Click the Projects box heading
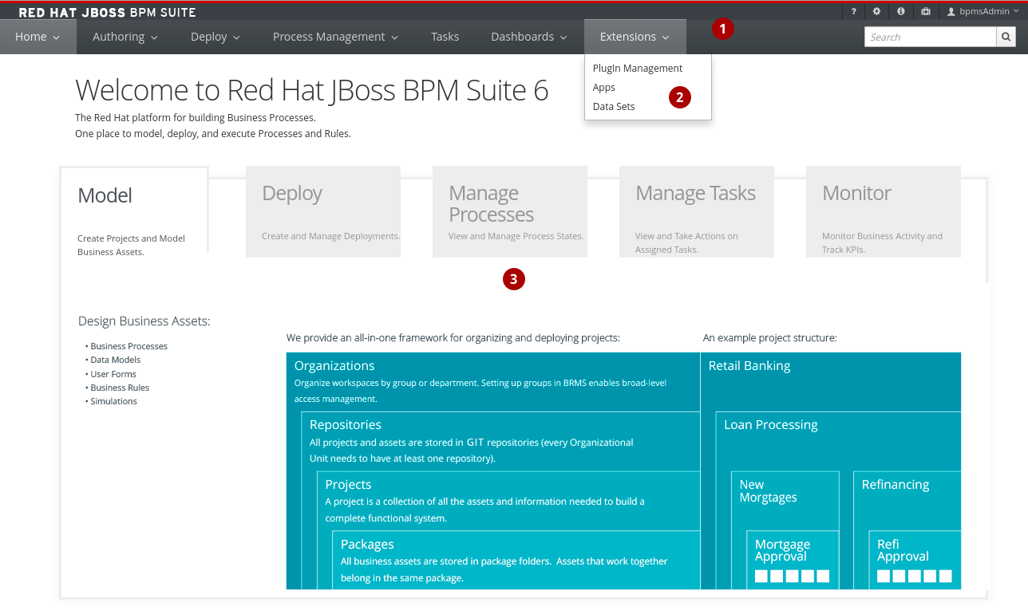 (348, 484)
